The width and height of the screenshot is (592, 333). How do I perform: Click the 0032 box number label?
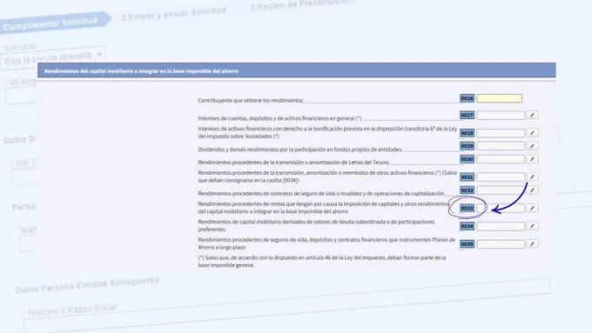coord(467,190)
